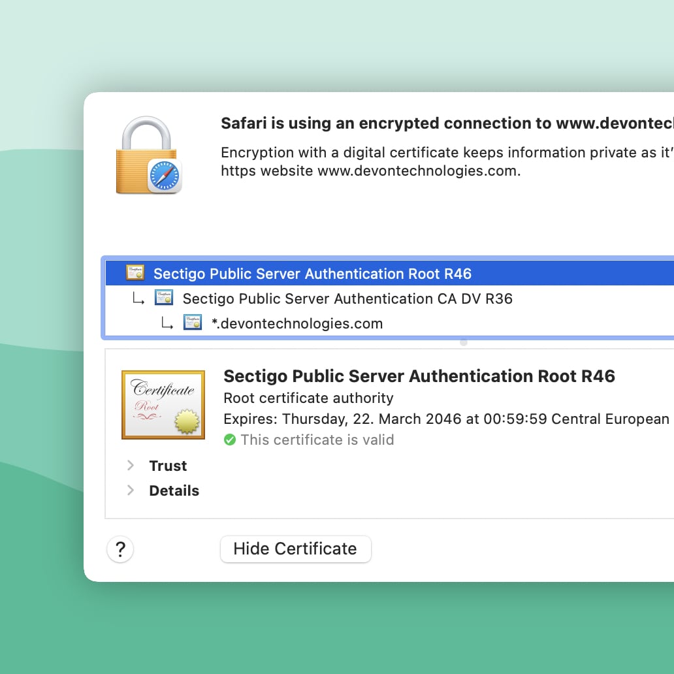674x674 pixels.
Task: Click the 'Root certificate authority' text
Action: point(308,398)
